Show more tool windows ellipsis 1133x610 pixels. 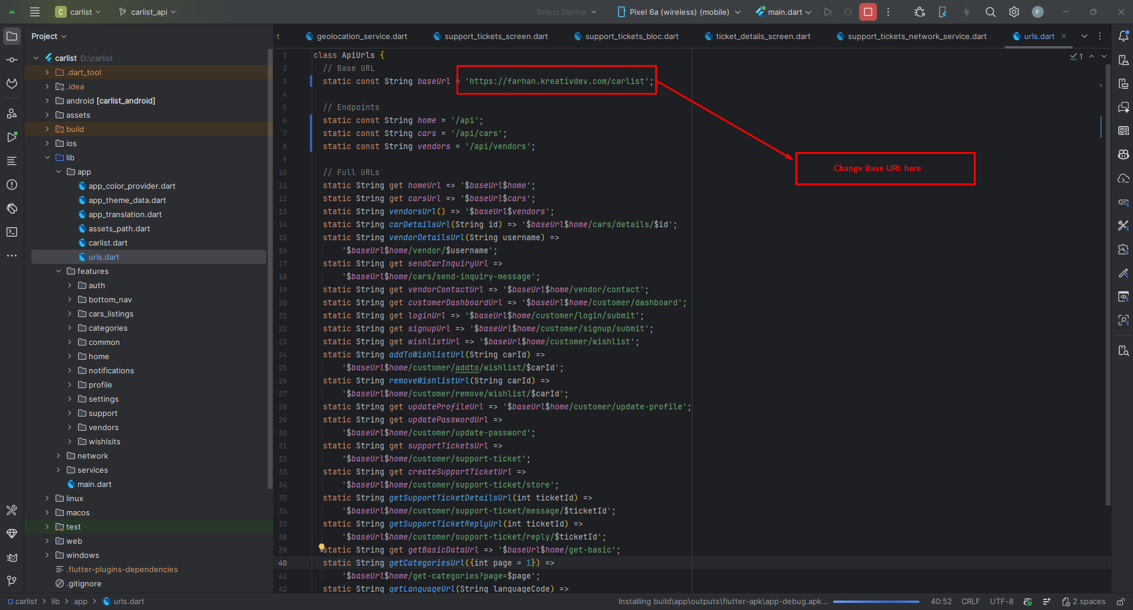(12, 256)
